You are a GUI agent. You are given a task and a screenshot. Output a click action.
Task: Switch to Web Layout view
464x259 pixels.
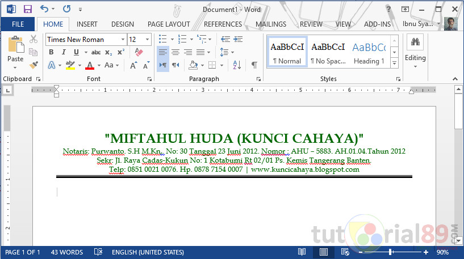(x=345, y=252)
